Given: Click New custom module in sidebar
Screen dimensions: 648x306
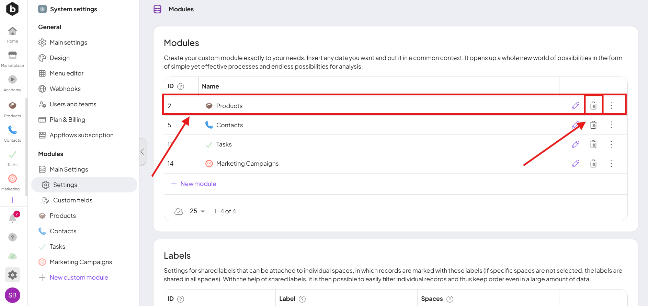Looking at the screenshot, I should point(79,278).
